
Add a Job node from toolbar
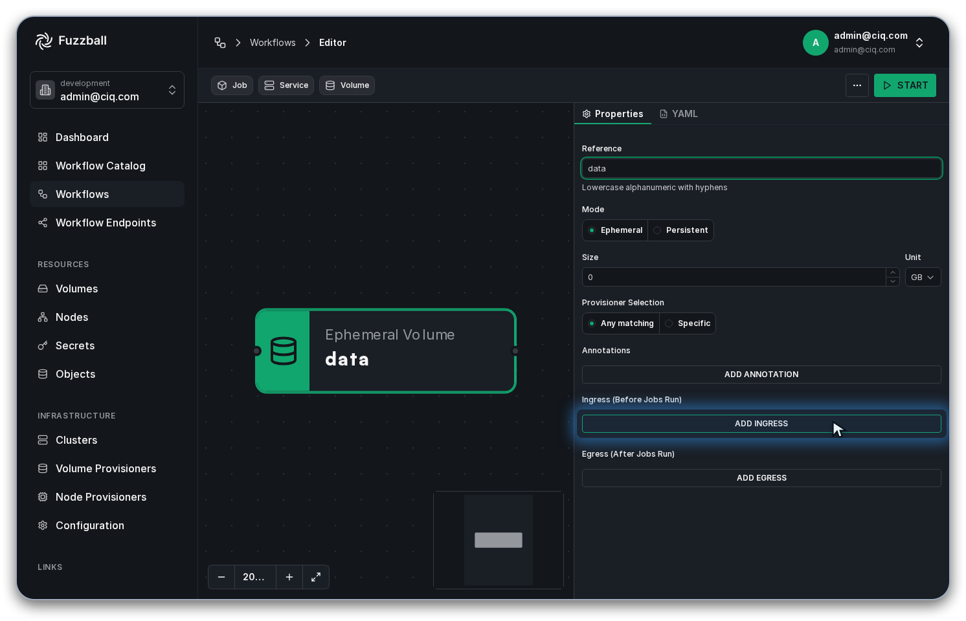pyautogui.click(x=232, y=85)
